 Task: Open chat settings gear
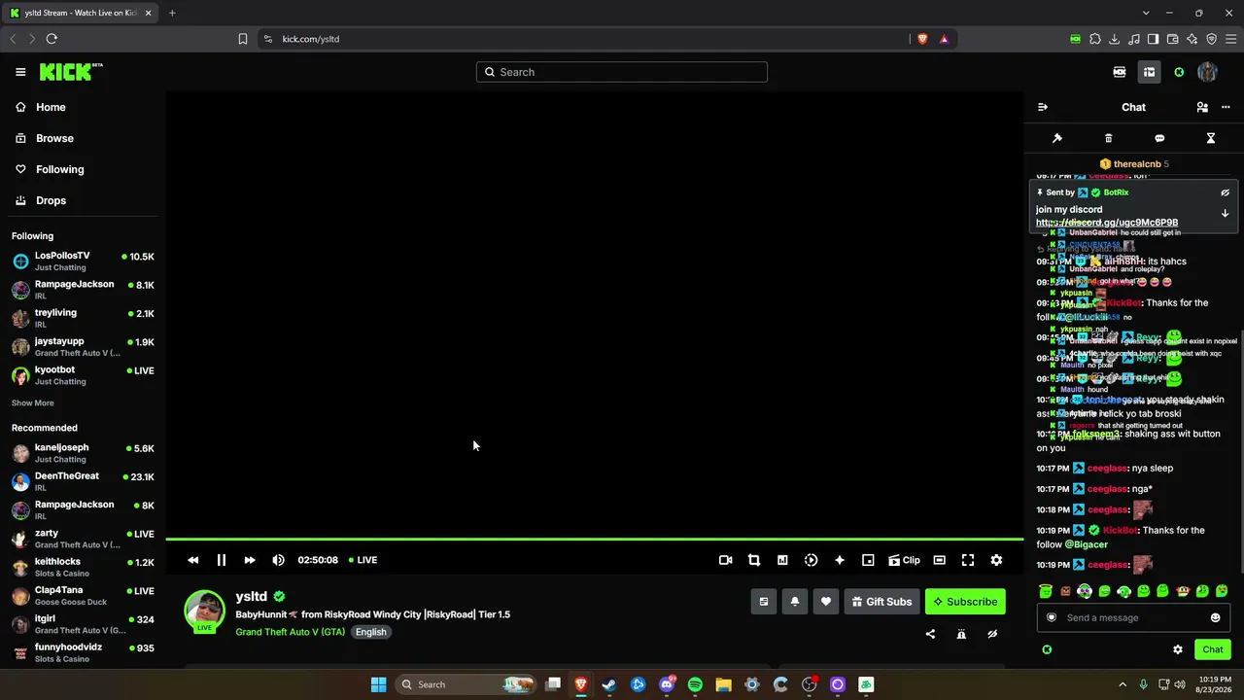1178,649
